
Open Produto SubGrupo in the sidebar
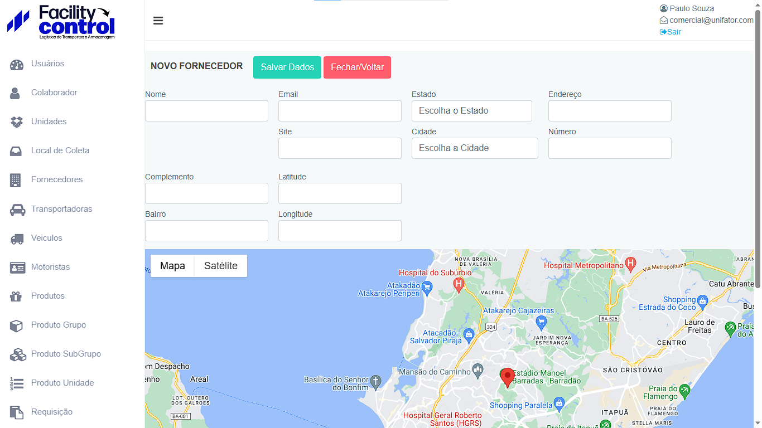[66, 354]
